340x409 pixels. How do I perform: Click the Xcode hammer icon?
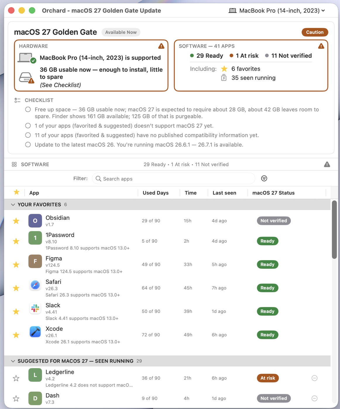35,331
